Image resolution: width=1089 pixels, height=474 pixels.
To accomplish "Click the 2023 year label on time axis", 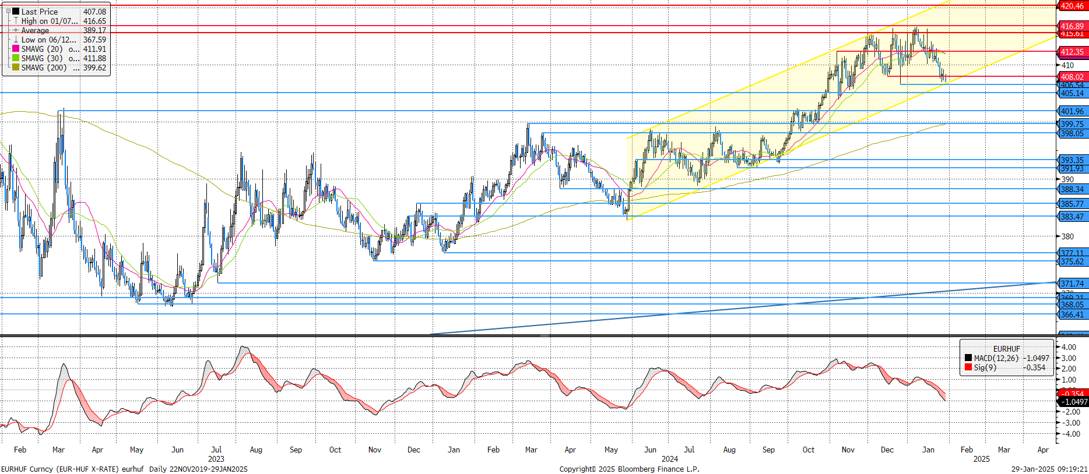I will [216, 459].
